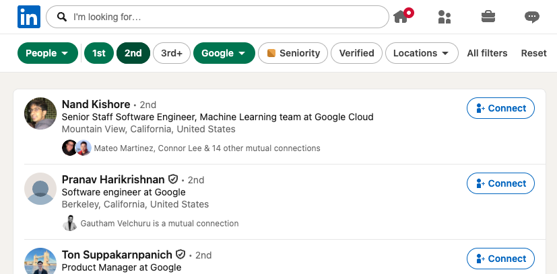557x274 pixels.
Task: Open Jobs briefcase icon
Action: [x=488, y=17]
